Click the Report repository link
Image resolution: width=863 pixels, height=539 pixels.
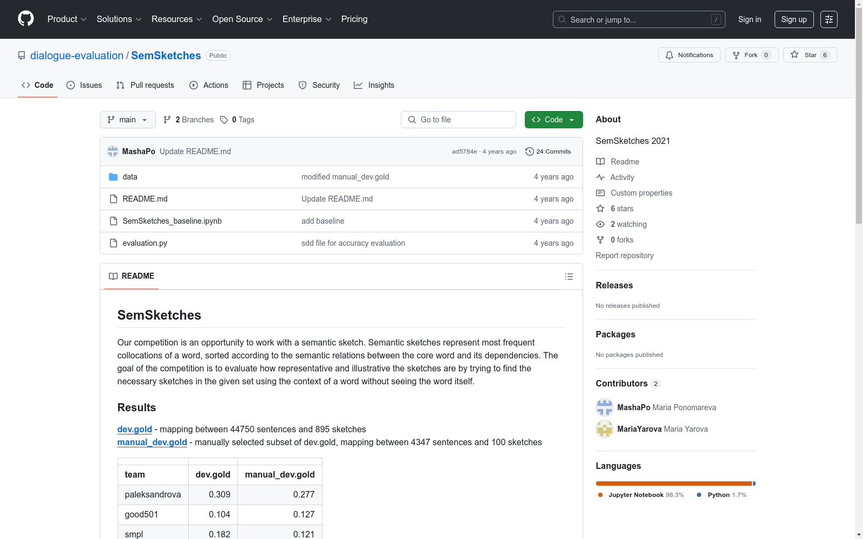coord(625,255)
